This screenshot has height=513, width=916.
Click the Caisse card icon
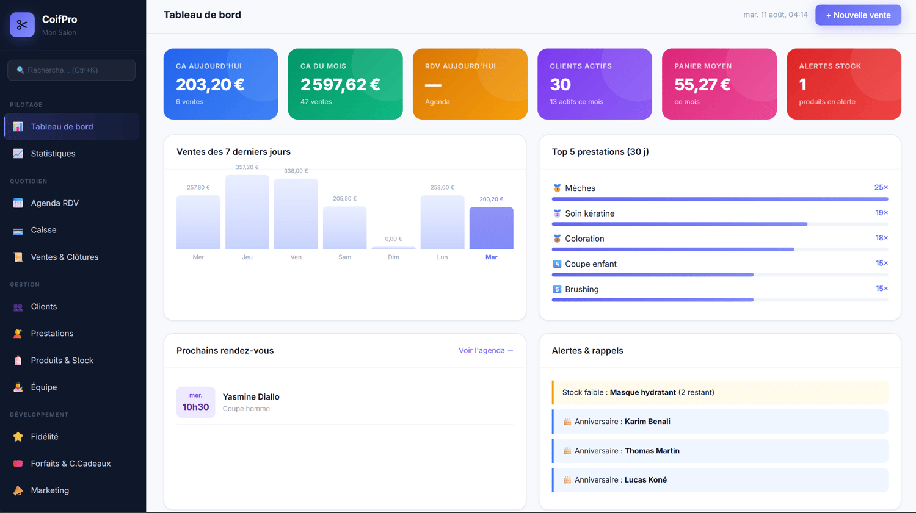click(x=18, y=231)
